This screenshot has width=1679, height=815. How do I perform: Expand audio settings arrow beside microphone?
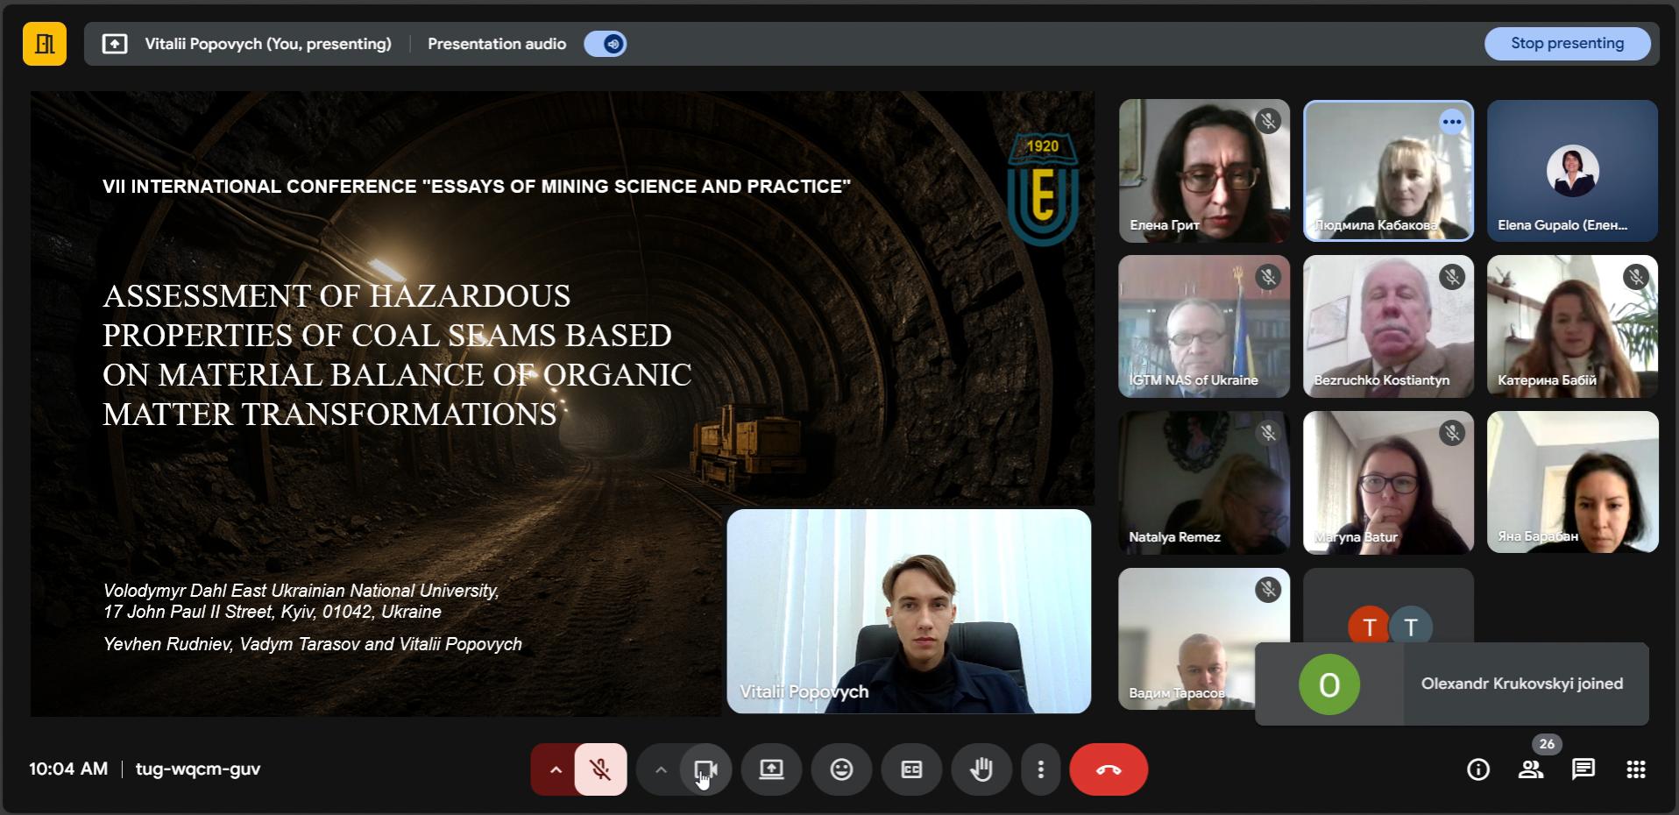[555, 769]
